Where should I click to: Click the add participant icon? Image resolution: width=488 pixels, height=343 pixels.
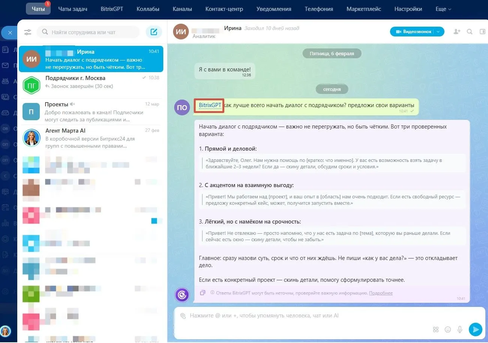[x=457, y=32]
